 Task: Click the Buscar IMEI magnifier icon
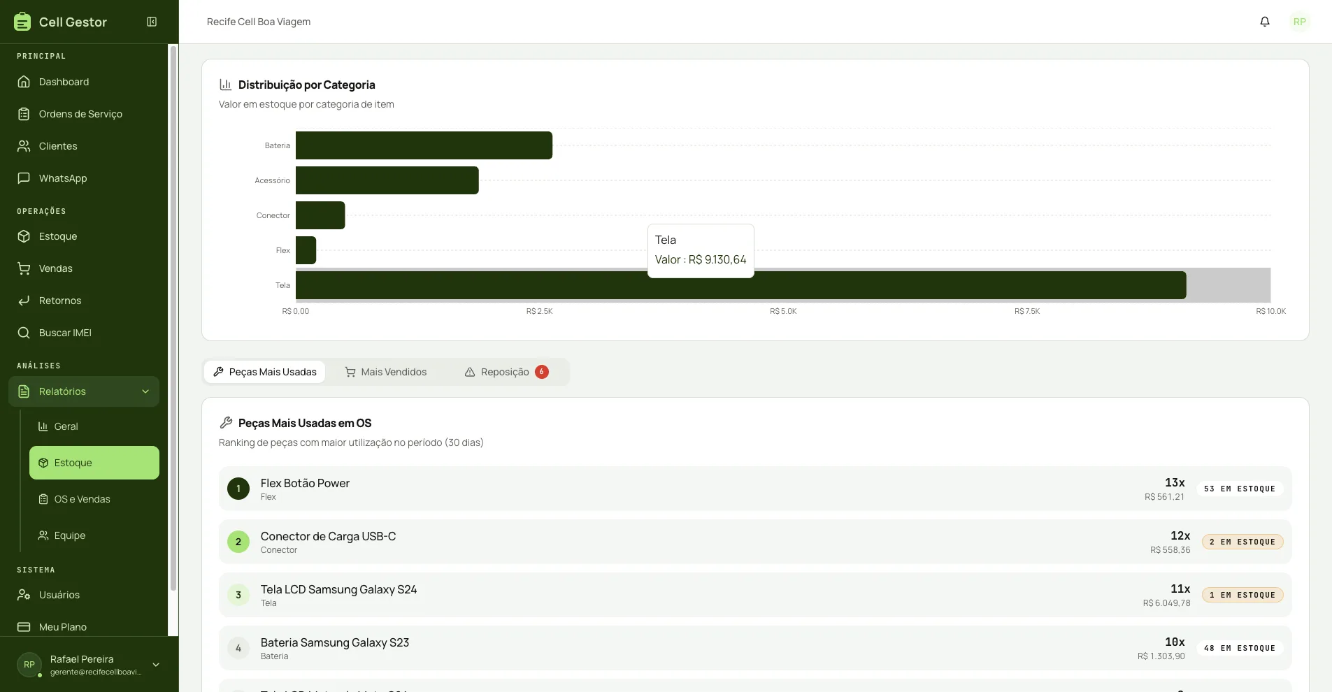[x=24, y=333]
